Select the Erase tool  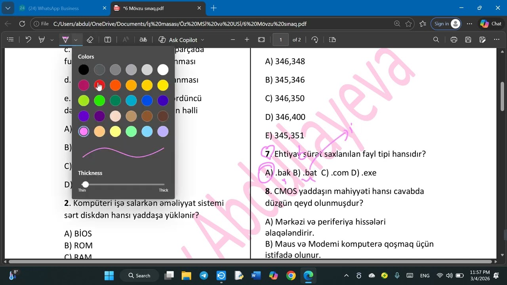pos(90,40)
